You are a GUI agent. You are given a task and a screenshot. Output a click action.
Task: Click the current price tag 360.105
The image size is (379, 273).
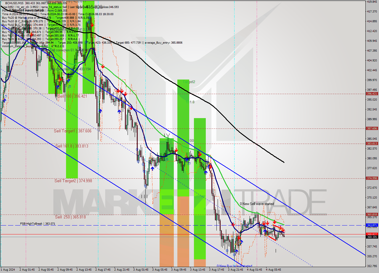tap(372, 237)
